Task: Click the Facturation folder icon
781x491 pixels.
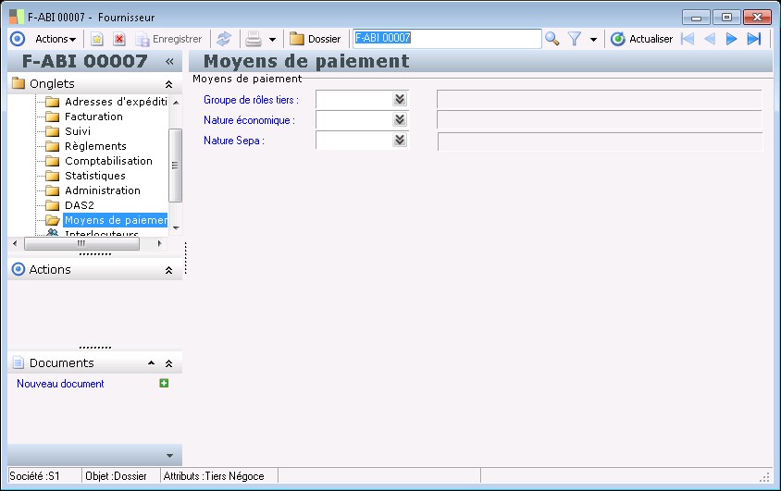Action: 53,117
